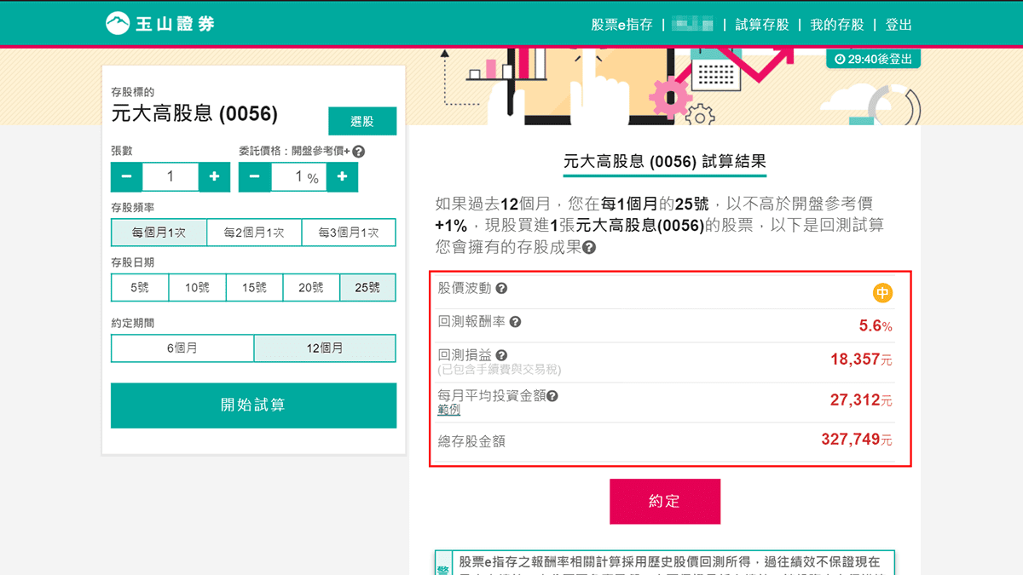Click the help icon beside 每月平均投資金額
This screenshot has width=1023, height=575.
(x=554, y=396)
